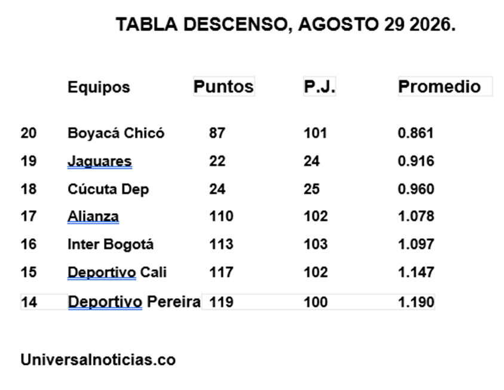The image size is (504, 390).
Task: Select the Equipos column header
Action: pos(99,87)
